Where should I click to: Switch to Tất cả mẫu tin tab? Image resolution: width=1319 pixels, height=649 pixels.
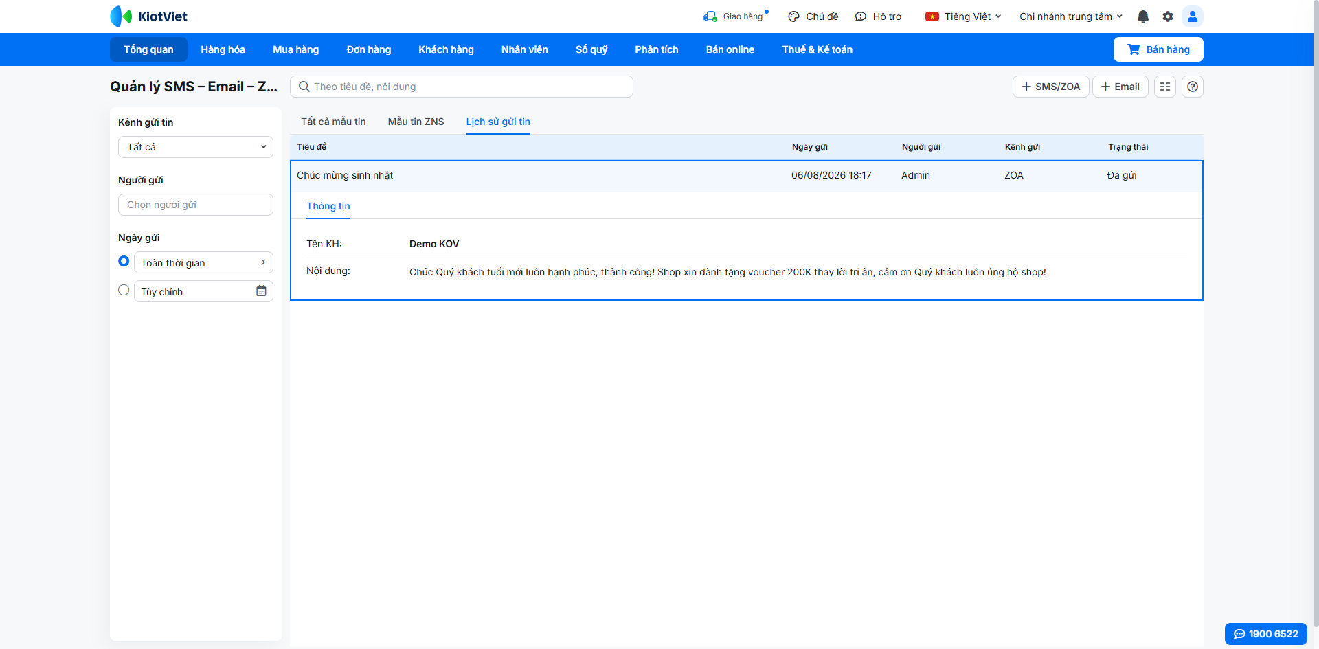[x=333, y=122]
